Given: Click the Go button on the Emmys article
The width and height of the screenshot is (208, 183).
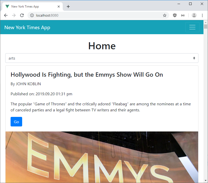Looking at the screenshot, I should [x=16, y=122].
